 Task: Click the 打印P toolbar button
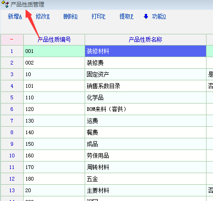click(99, 16)
